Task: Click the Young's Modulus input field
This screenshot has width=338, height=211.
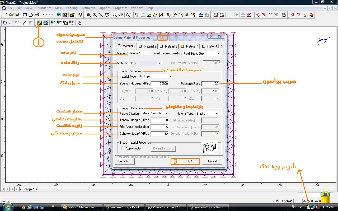Action: (159, 84)
